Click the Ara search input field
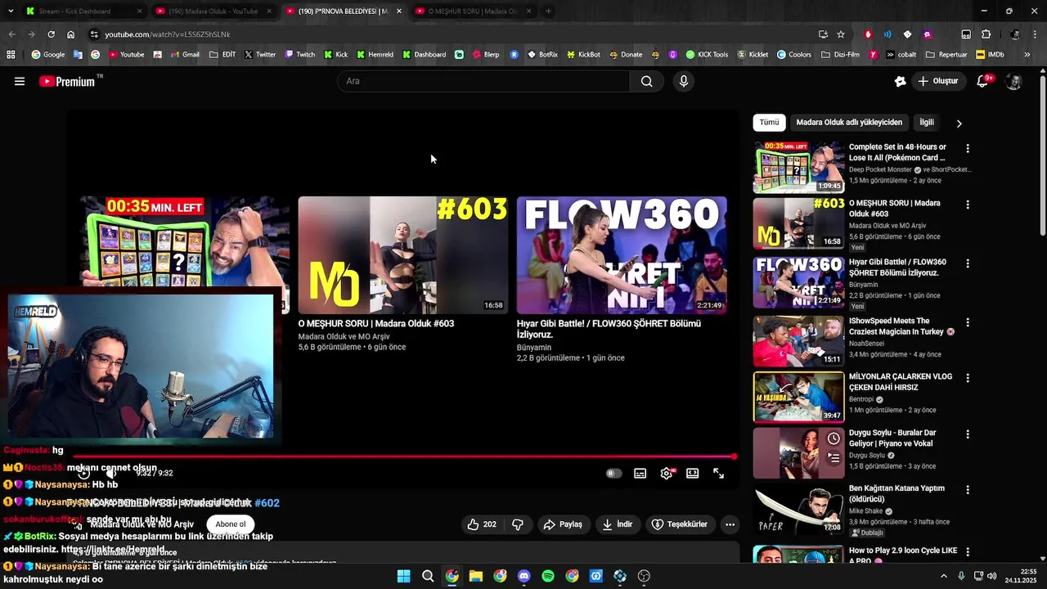The width and height of the screenshot is (1047, 589). 483,81
